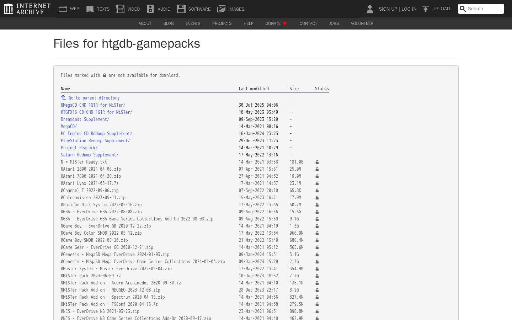
Task: Click the size value 15.6G
Action: pyautogui.click(x=295, y=212)
